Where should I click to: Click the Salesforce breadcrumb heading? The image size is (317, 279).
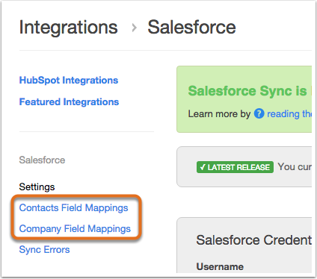(191, 27)
